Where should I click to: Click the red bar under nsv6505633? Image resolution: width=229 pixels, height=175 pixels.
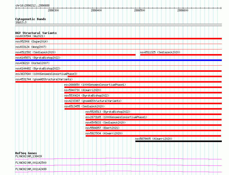(154, 125)
